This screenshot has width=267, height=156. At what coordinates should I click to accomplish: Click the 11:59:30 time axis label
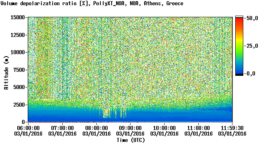click(x=232, y=128)
